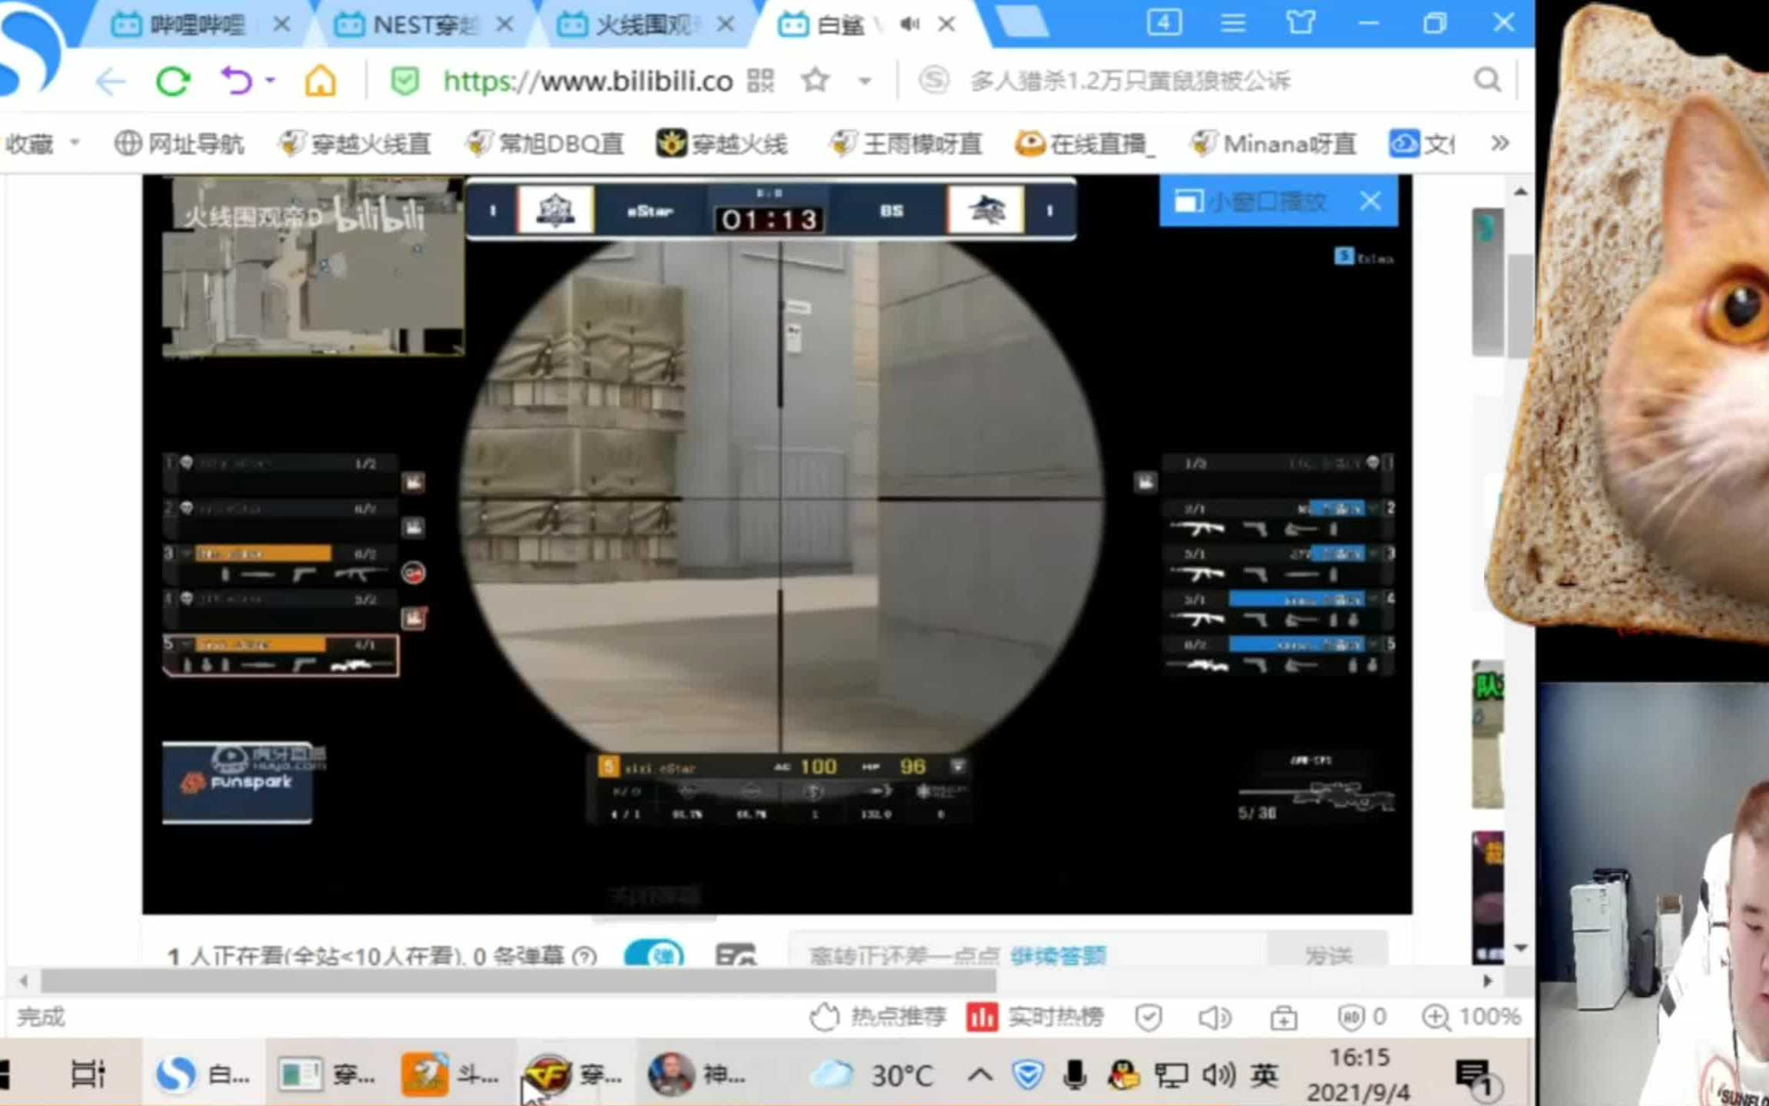Open the dropdown arrow beside the star icon

pyautogui.click(x=865, y=80)
